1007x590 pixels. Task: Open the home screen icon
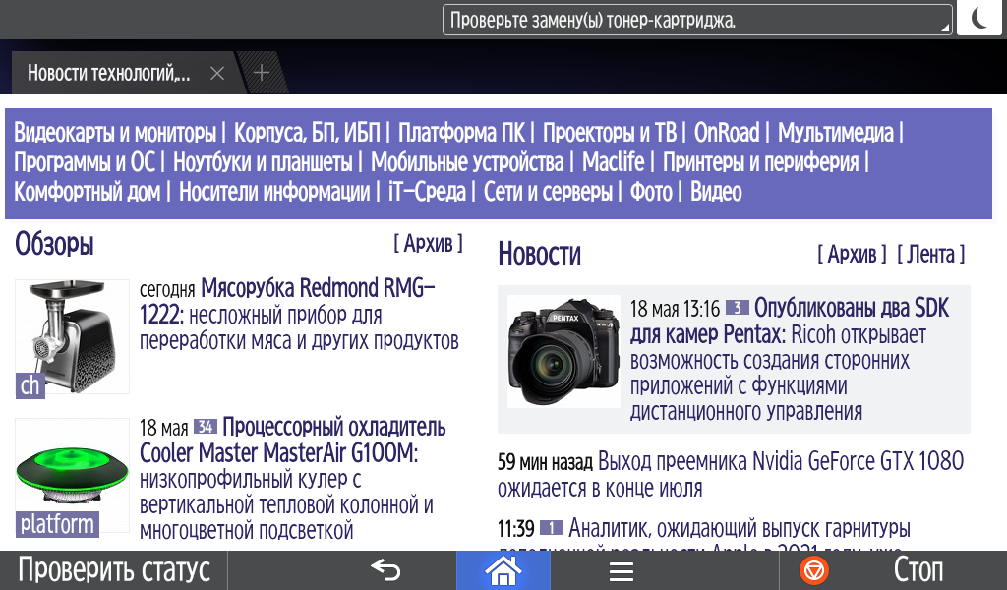[x=503, y=570]
